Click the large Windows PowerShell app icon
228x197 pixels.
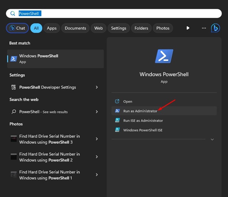(x=164, y=56)
